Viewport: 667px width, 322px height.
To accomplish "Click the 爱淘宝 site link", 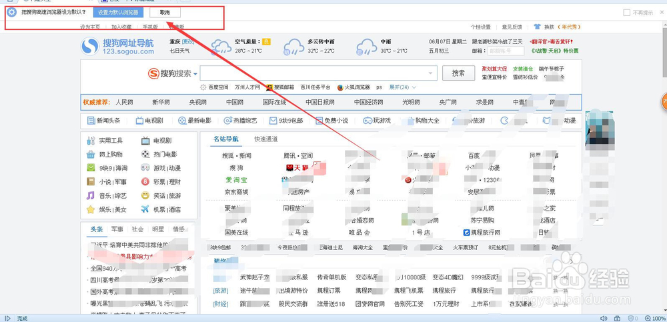I will click(237, 180).
